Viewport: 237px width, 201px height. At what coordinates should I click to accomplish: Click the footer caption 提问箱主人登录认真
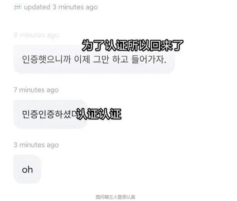[116, 197]
